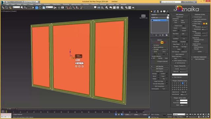Open the Display command panel tab

point(164,12)
